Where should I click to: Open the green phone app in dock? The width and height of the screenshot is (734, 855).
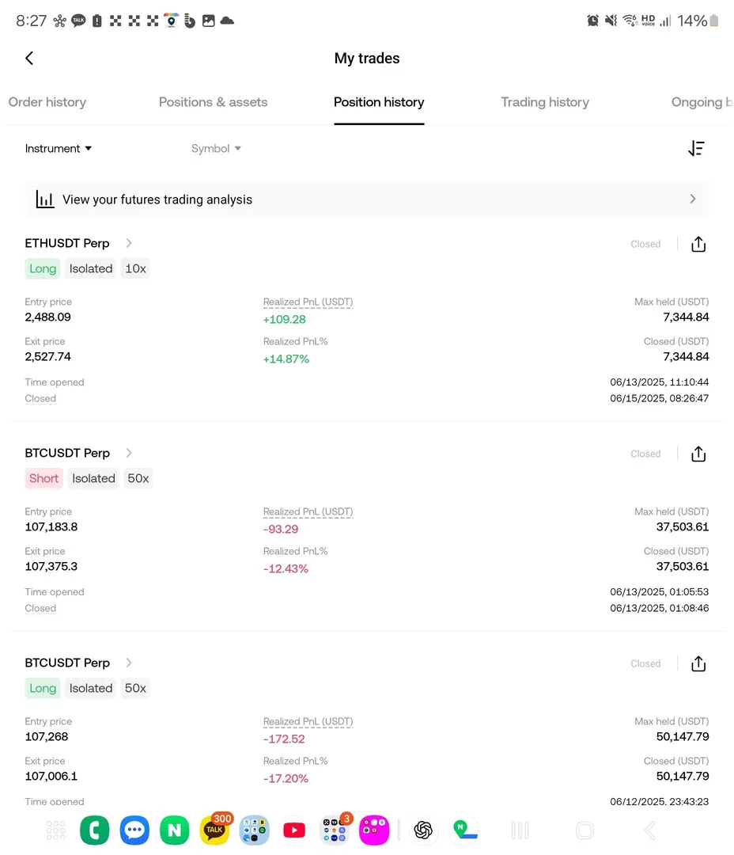pyautogui.click(x=95, y=830)
